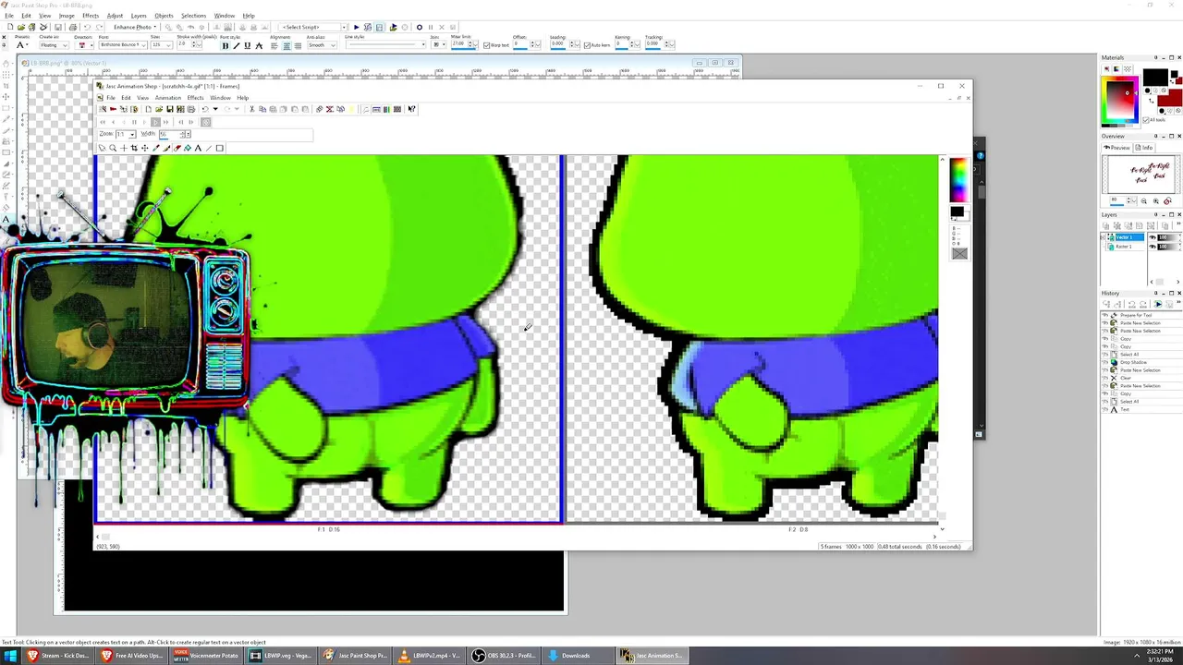
Task: Toggle eye for Clear history step
Action: (x=1104, y=378)
